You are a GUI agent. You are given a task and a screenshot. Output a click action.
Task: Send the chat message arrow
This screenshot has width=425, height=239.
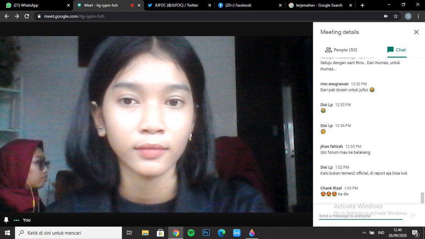tap(413, 215)
